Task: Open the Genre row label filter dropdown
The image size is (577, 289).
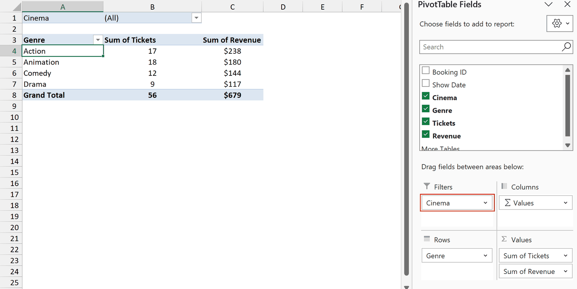Action: (x=98, y=40)
